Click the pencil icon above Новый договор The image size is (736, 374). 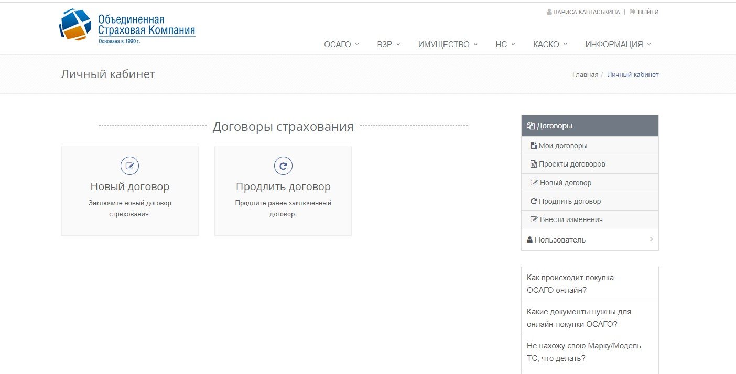click(129, 166)
